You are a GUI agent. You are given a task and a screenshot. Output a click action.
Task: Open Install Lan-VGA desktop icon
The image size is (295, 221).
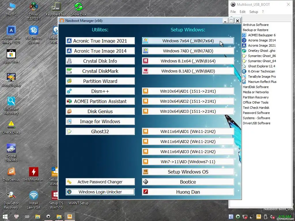point(33,200)
